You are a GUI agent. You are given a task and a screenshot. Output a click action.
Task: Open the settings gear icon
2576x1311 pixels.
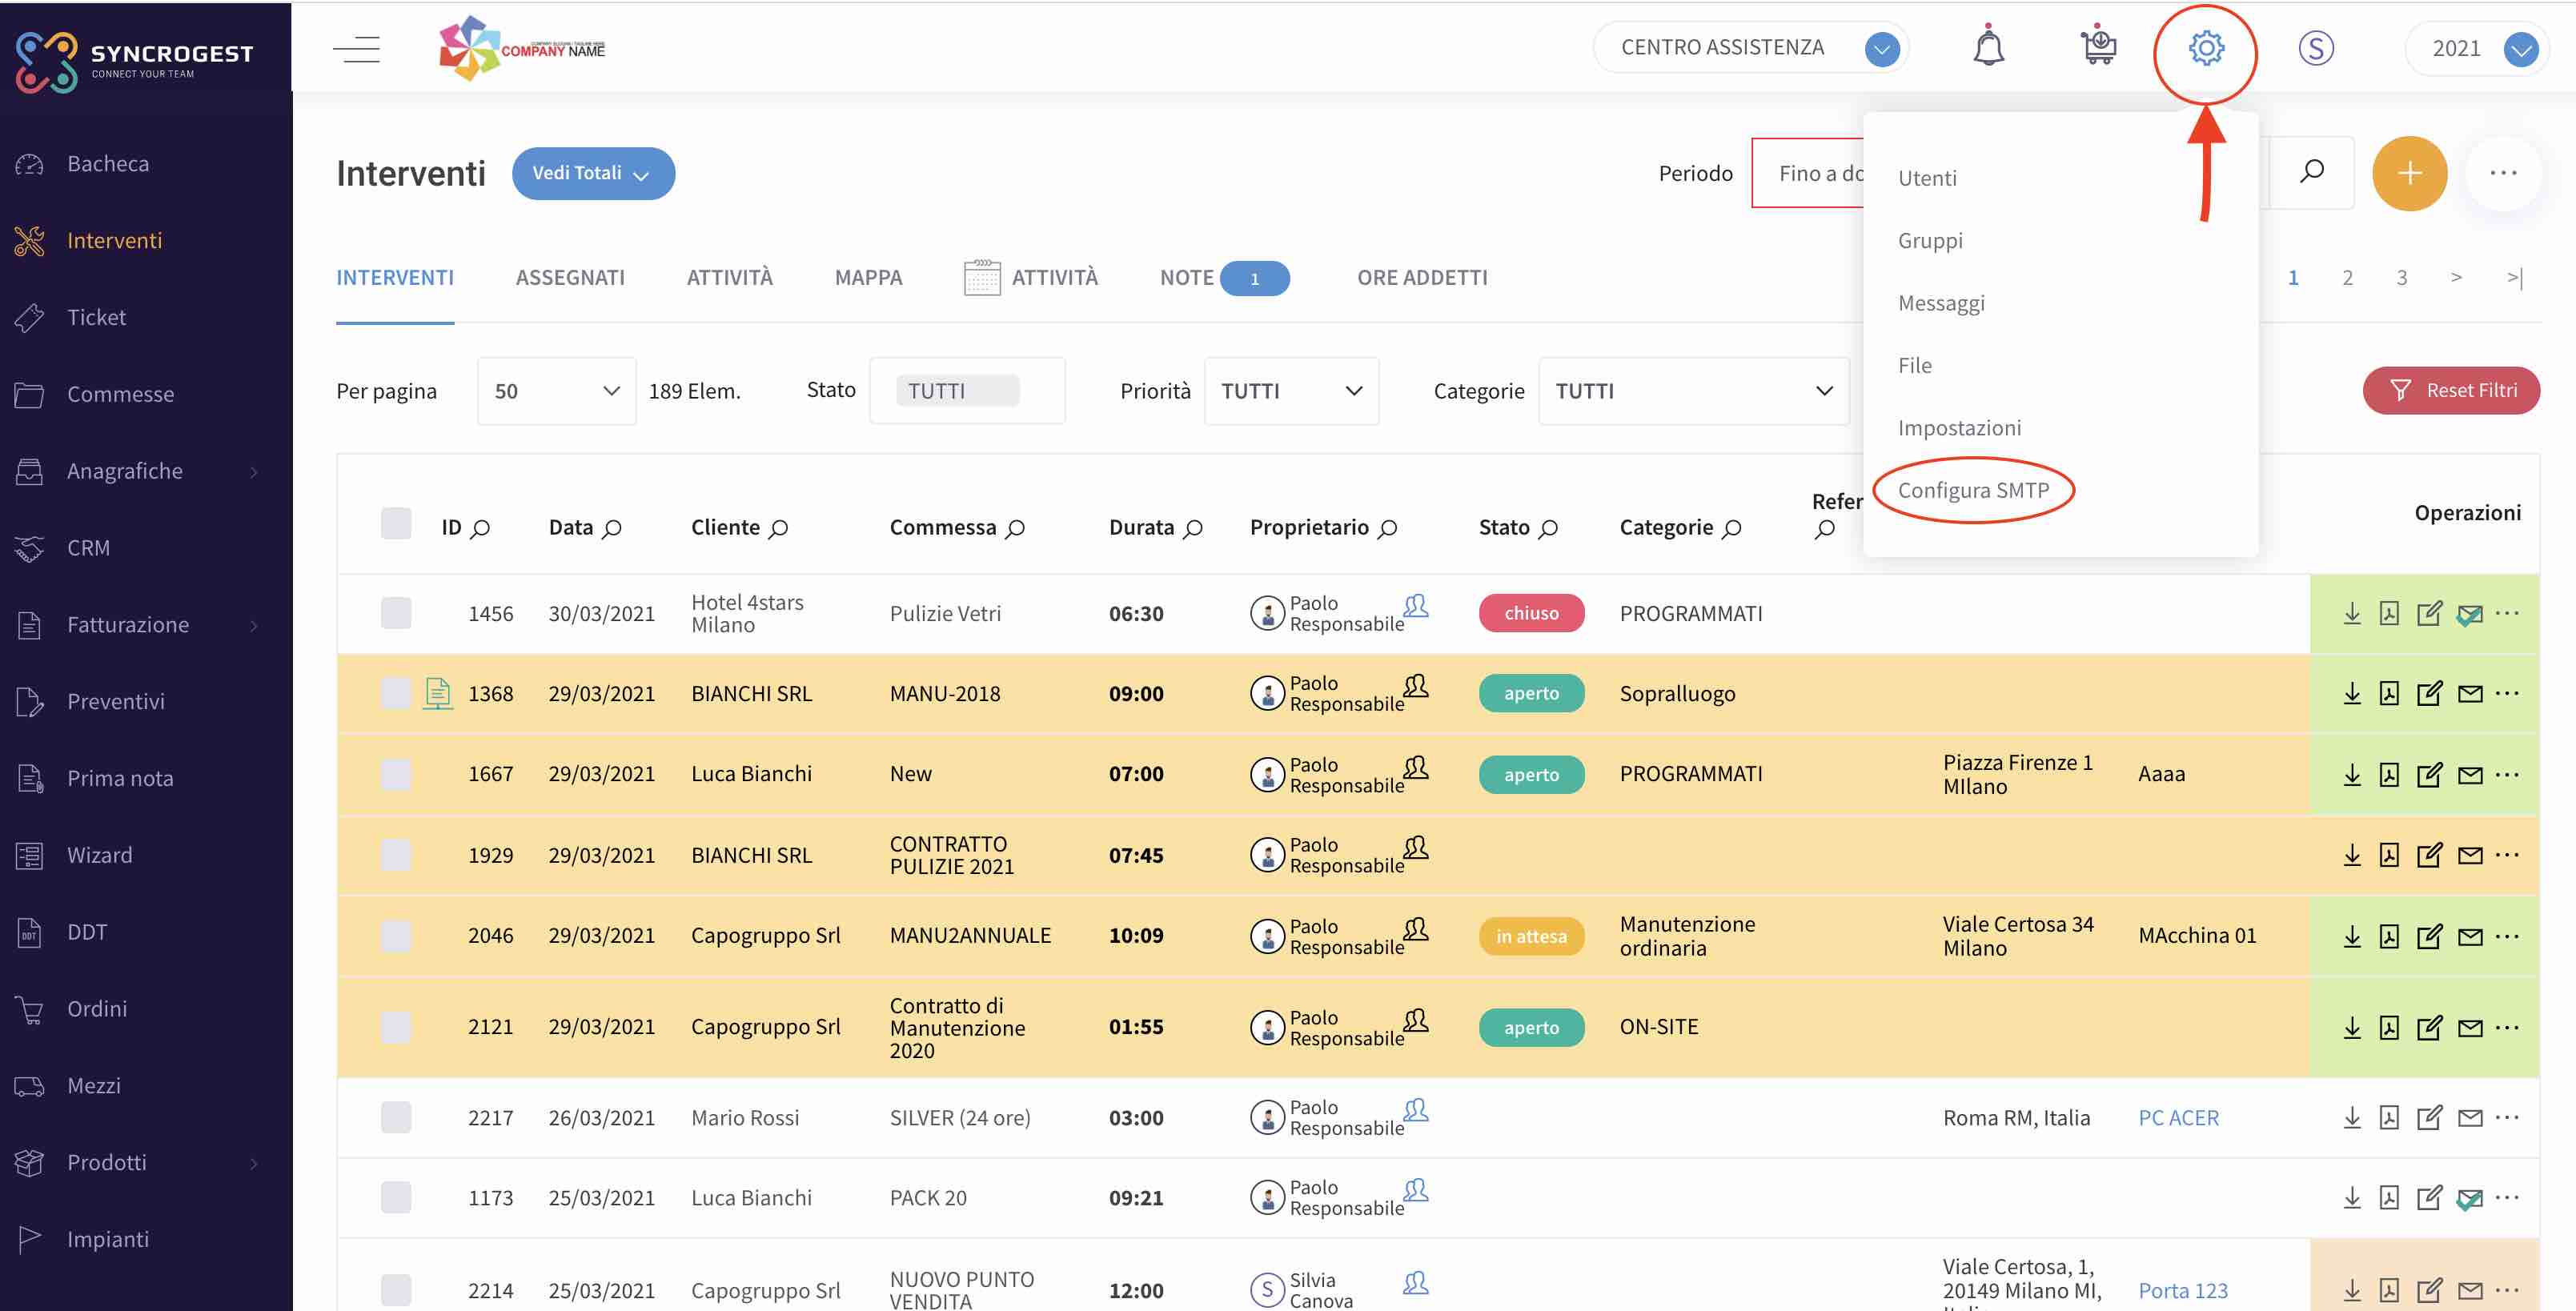(x=2205, y=48)
